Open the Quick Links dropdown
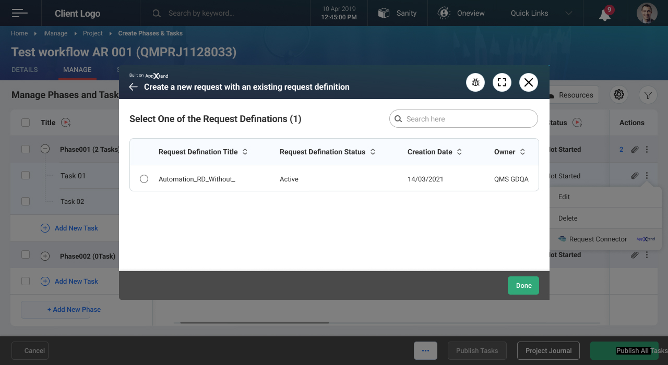Screen dimensions: 668x365 (541, 13)
